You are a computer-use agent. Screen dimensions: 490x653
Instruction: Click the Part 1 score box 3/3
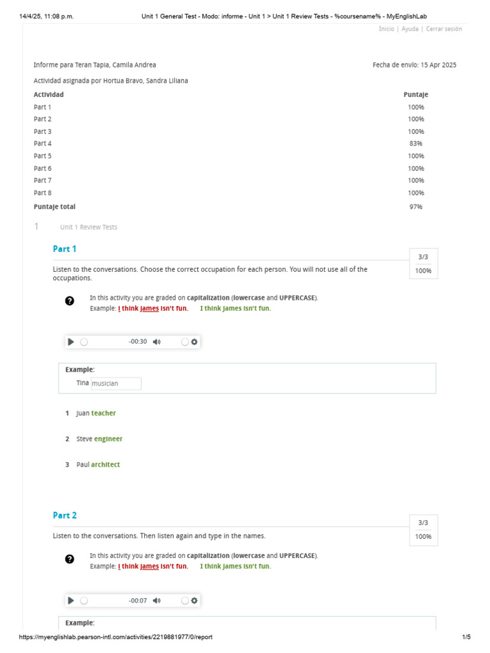click(x=423, y=257)
